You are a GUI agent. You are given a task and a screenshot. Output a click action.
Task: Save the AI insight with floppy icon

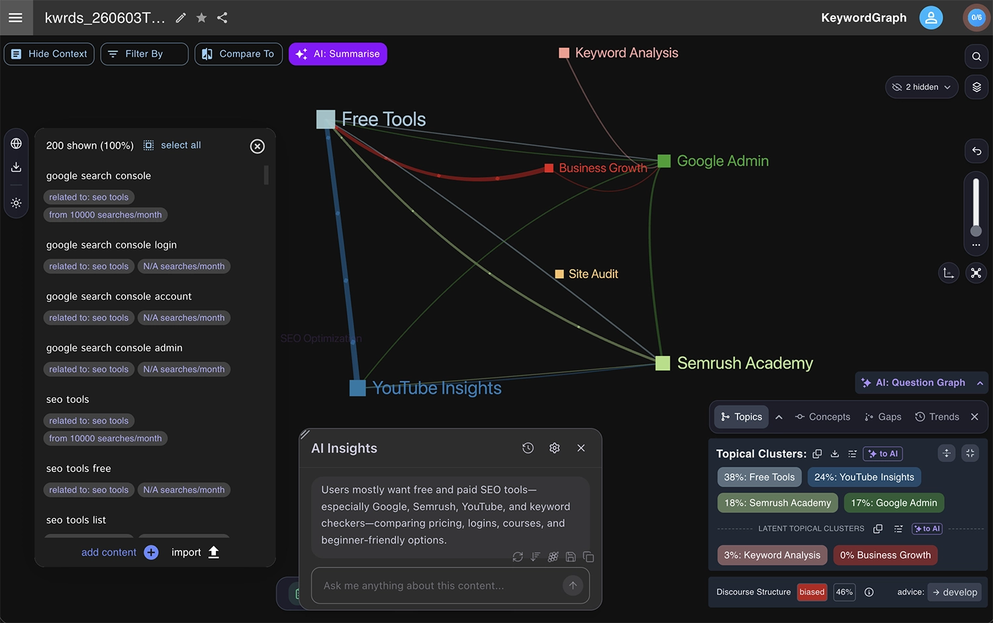pyautogui.click(x=571, y=557)
